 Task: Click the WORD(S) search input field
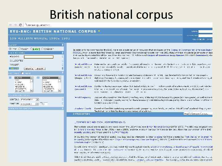(x=39, y=57)
